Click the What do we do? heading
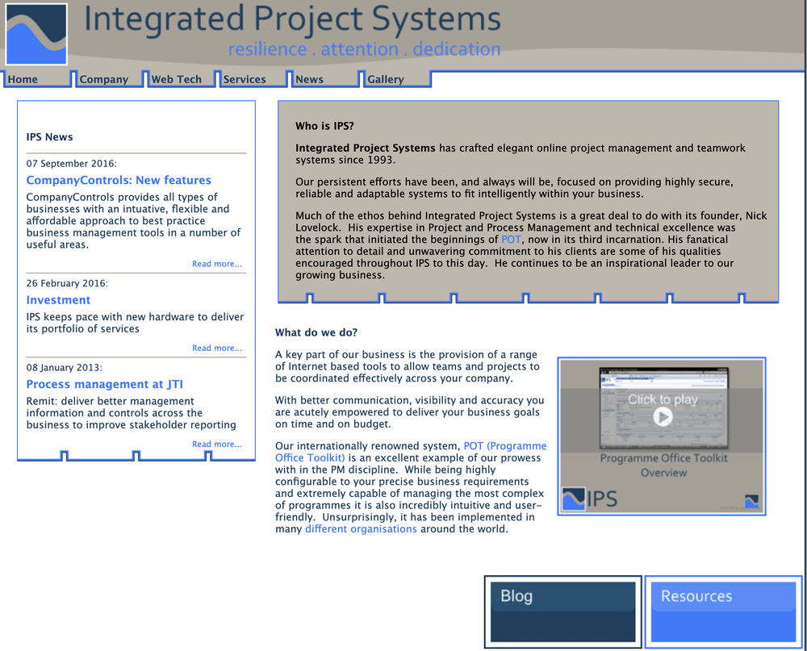 [316, 332]
